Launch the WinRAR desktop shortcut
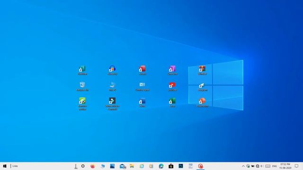The width and height of the screenshot is (303, 170). 202,70
